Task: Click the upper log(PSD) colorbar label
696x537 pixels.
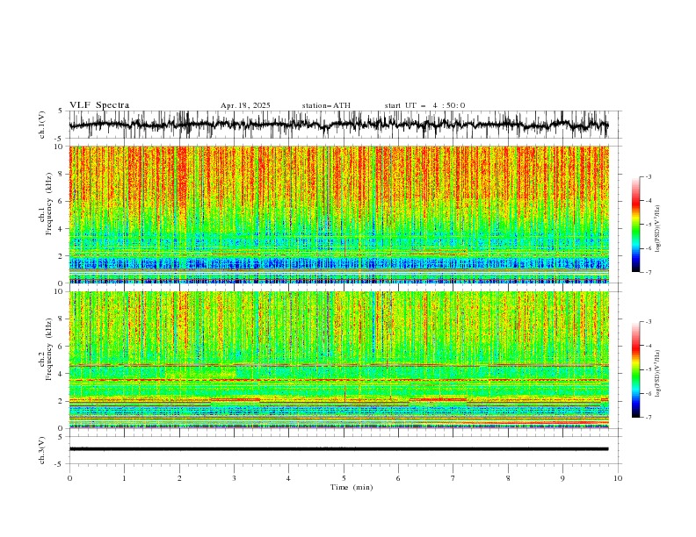Action: point(658,229)
